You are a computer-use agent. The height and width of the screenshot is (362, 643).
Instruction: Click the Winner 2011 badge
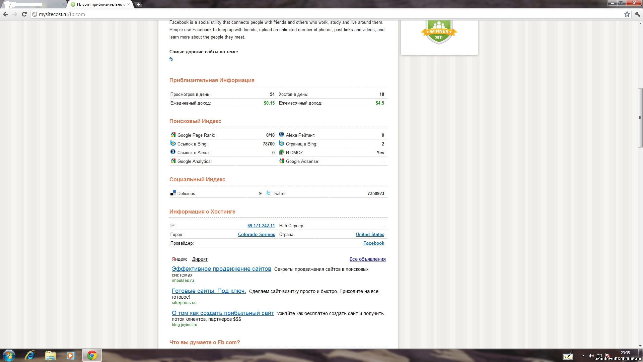pos(439,32)
